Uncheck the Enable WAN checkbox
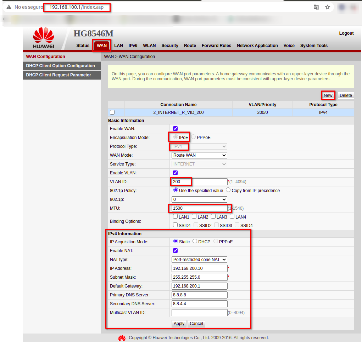Screen dimensions: 362x342 pos(175,128)
